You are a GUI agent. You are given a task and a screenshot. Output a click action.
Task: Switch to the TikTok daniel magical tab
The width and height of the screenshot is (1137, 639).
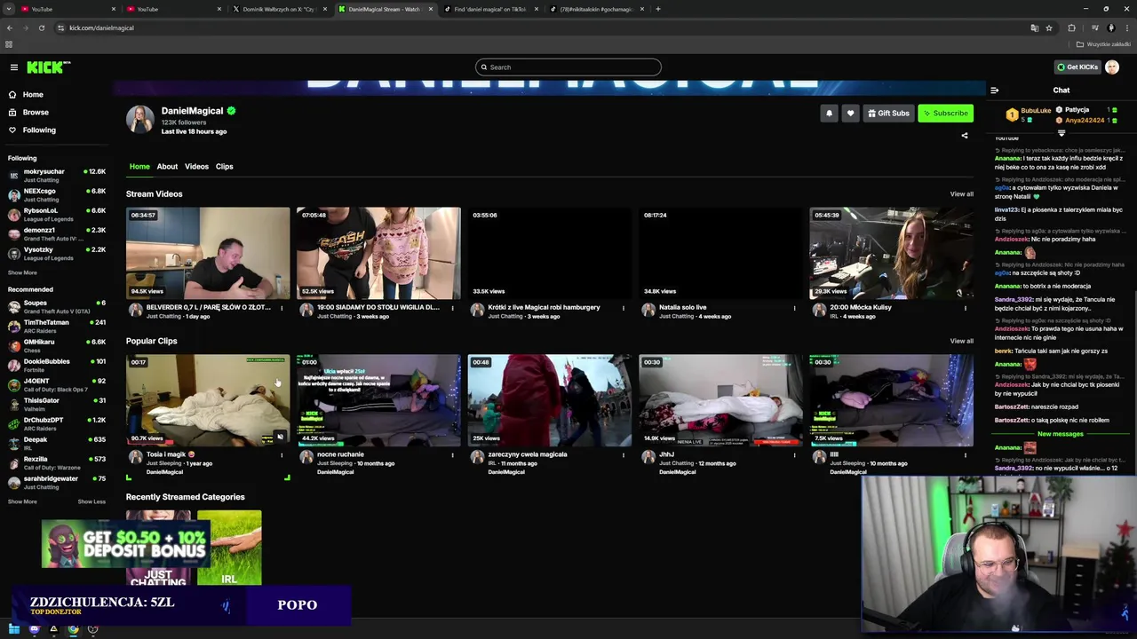coord(489,9)
